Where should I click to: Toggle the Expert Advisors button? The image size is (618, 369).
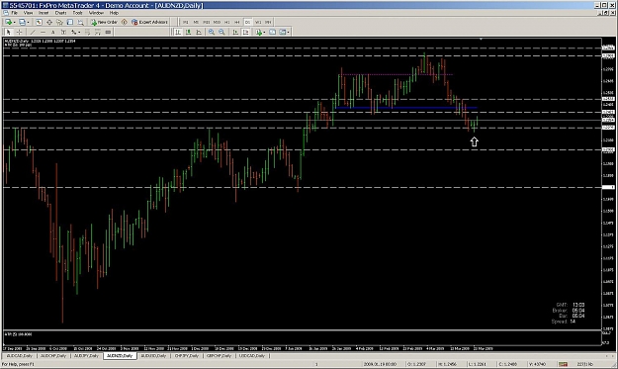pos(149,22)
